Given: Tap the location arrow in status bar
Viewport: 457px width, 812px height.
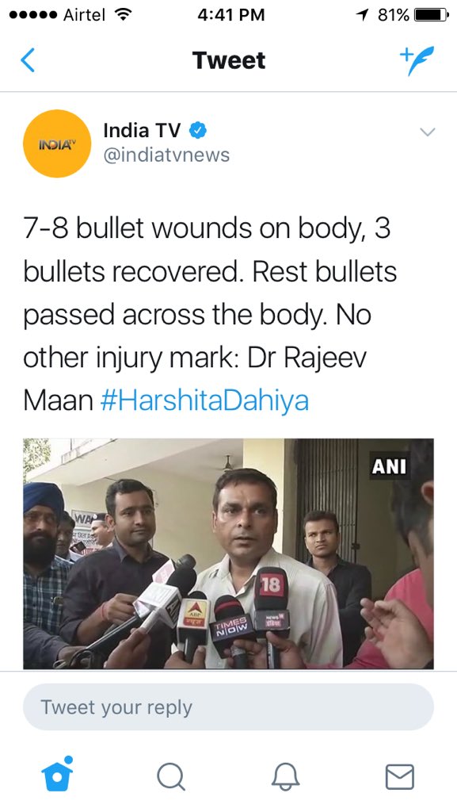Looking at the screenshot, I should pos(363,15).
